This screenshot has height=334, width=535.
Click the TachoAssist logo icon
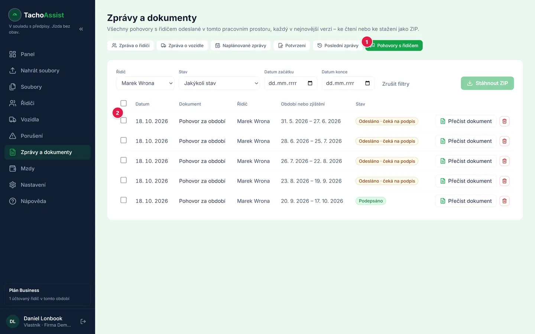(15, 15)
